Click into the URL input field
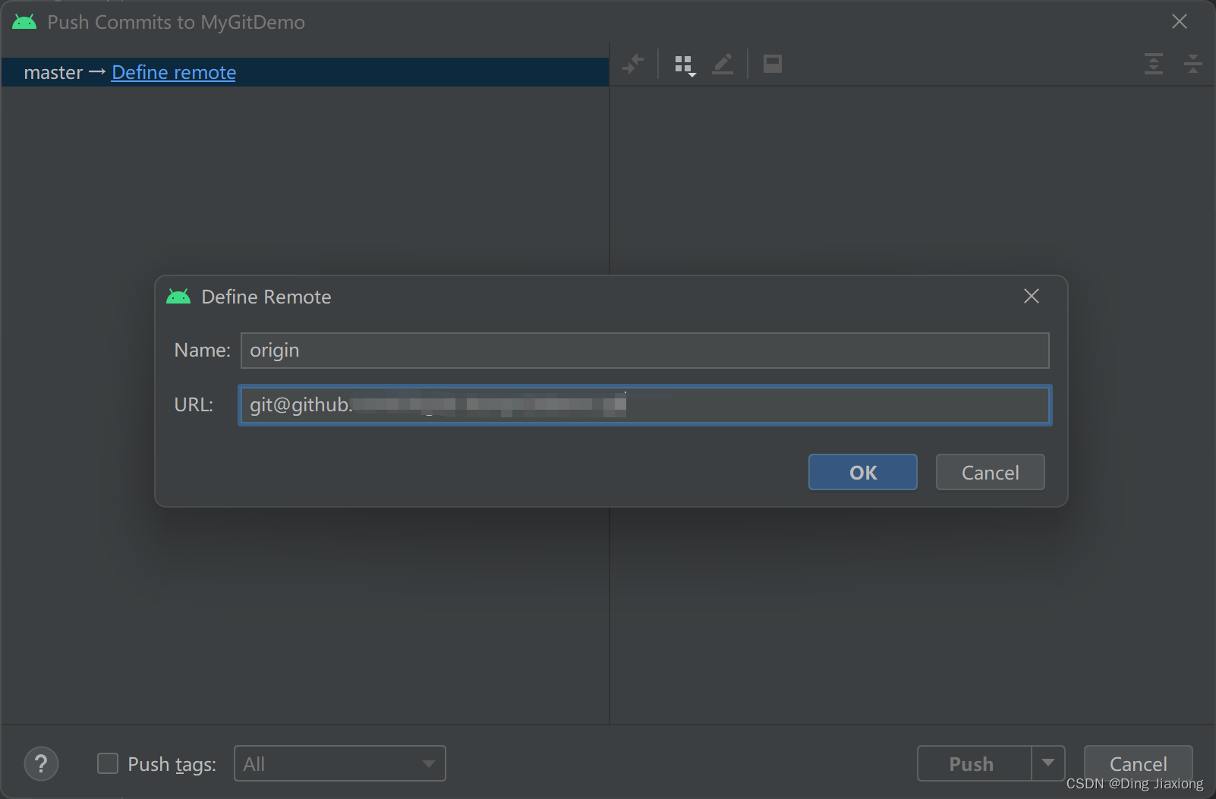 [645, 405]
